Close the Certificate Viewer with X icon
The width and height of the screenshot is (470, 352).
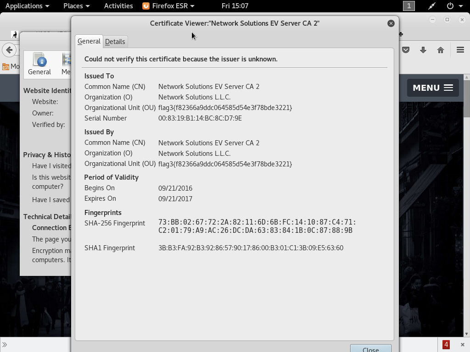[391, 23]
